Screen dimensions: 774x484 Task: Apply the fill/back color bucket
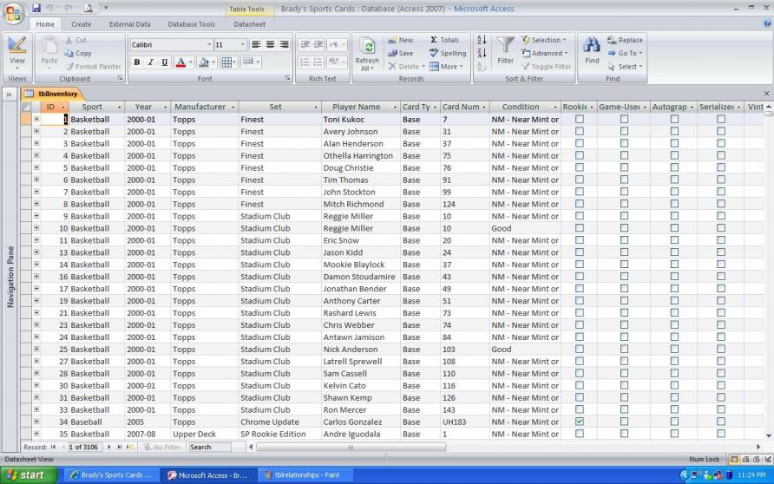point(203,62)
